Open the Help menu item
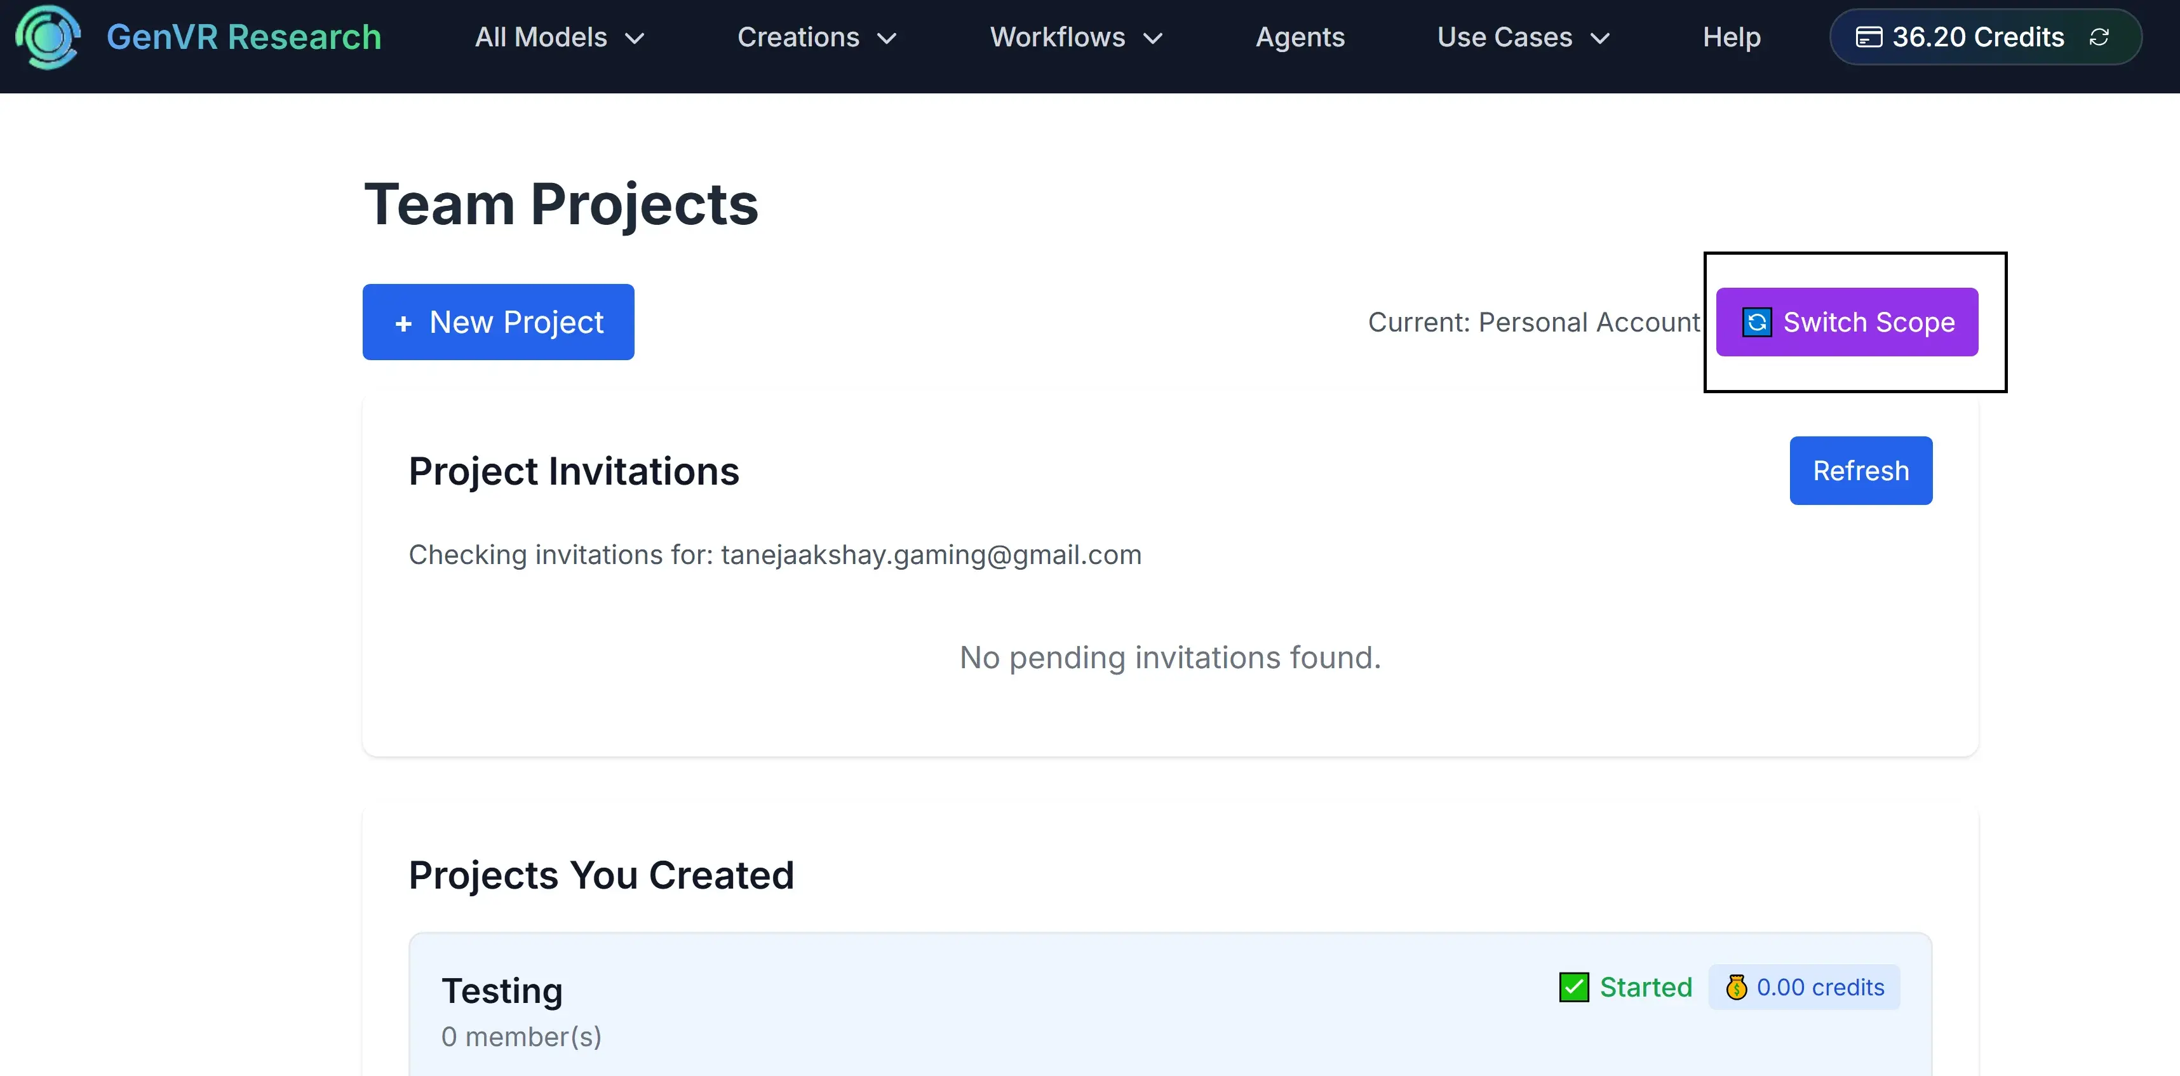Viewport: 2180px width, 1076px height. (x=1732, y=37)
